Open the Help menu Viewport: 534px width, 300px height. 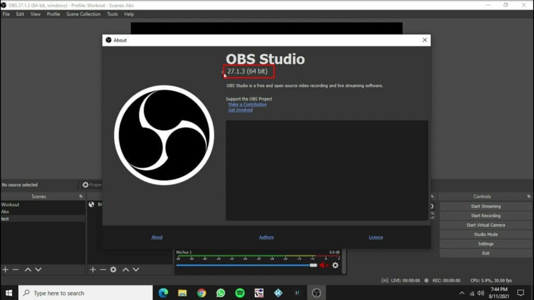(130, 14)
